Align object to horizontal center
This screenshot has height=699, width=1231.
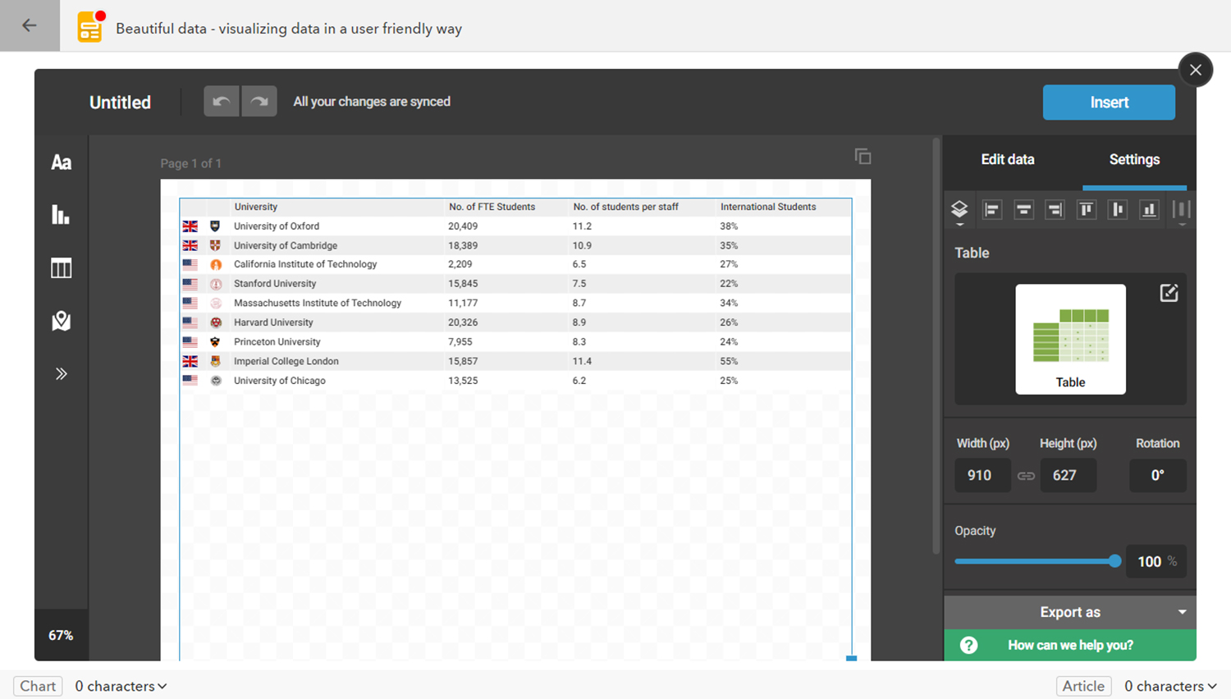[x=1023, y=210]
